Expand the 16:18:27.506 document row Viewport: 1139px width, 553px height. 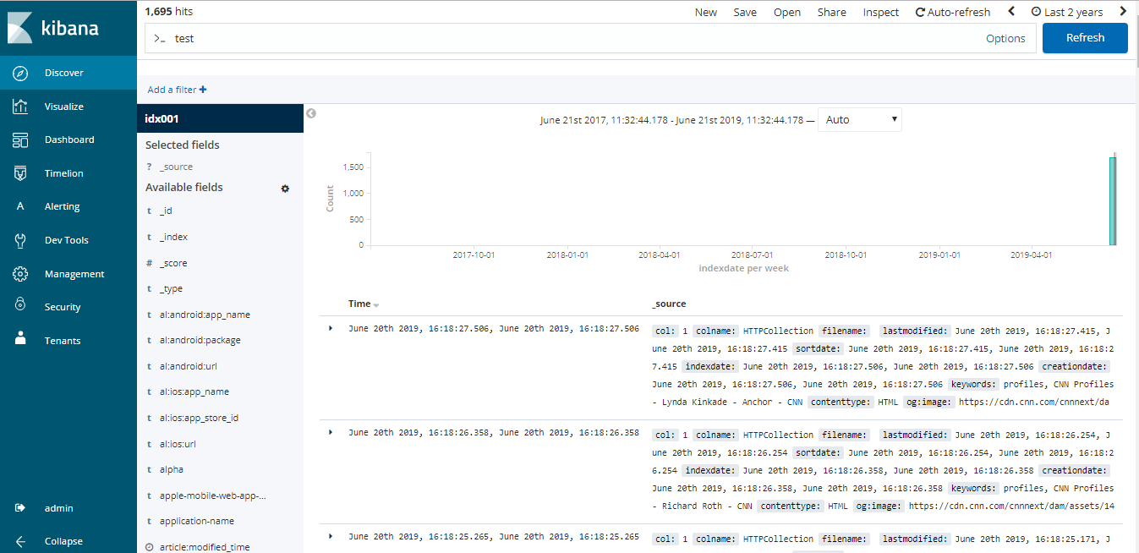[331, 328]
